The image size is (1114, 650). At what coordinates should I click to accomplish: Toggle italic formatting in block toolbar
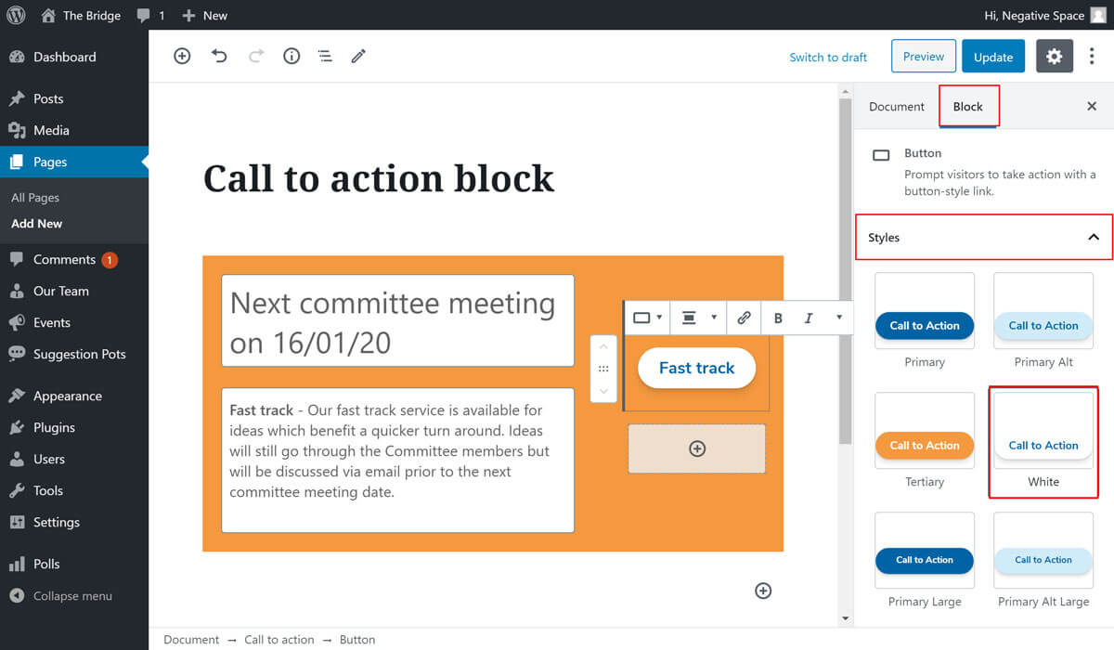(809, 318)
